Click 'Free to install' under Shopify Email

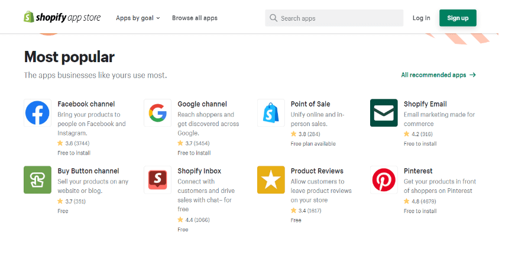420,144
